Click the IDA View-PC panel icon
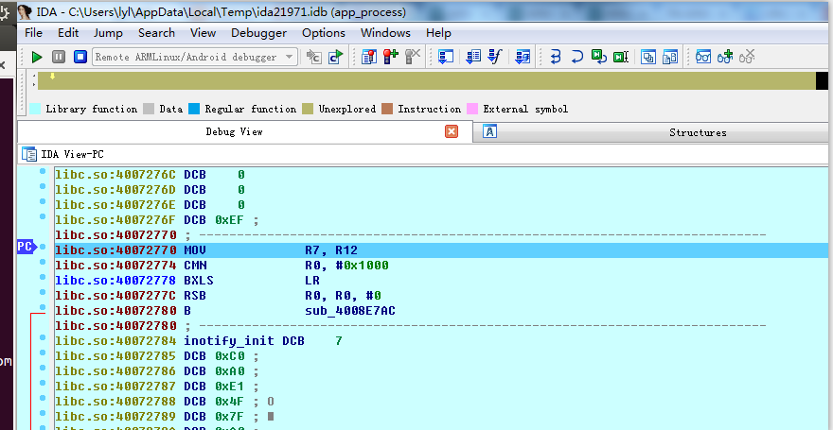 pos(28,154)
